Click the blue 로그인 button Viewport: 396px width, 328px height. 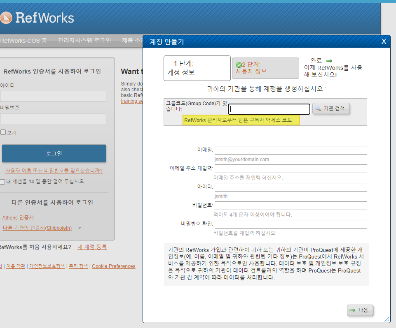(54, 153)
